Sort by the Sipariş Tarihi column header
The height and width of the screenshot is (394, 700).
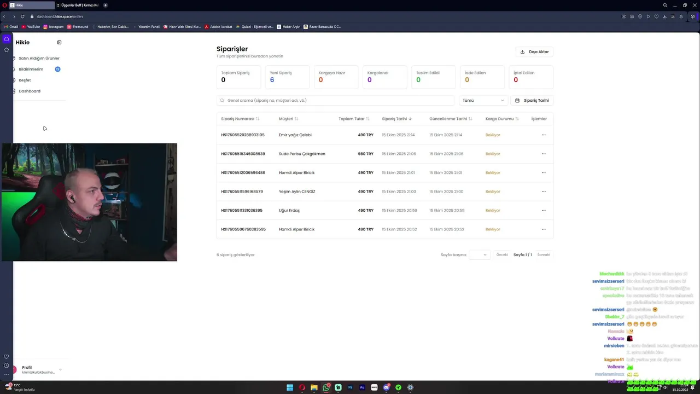pyautogui.click(x=397, y=119)
